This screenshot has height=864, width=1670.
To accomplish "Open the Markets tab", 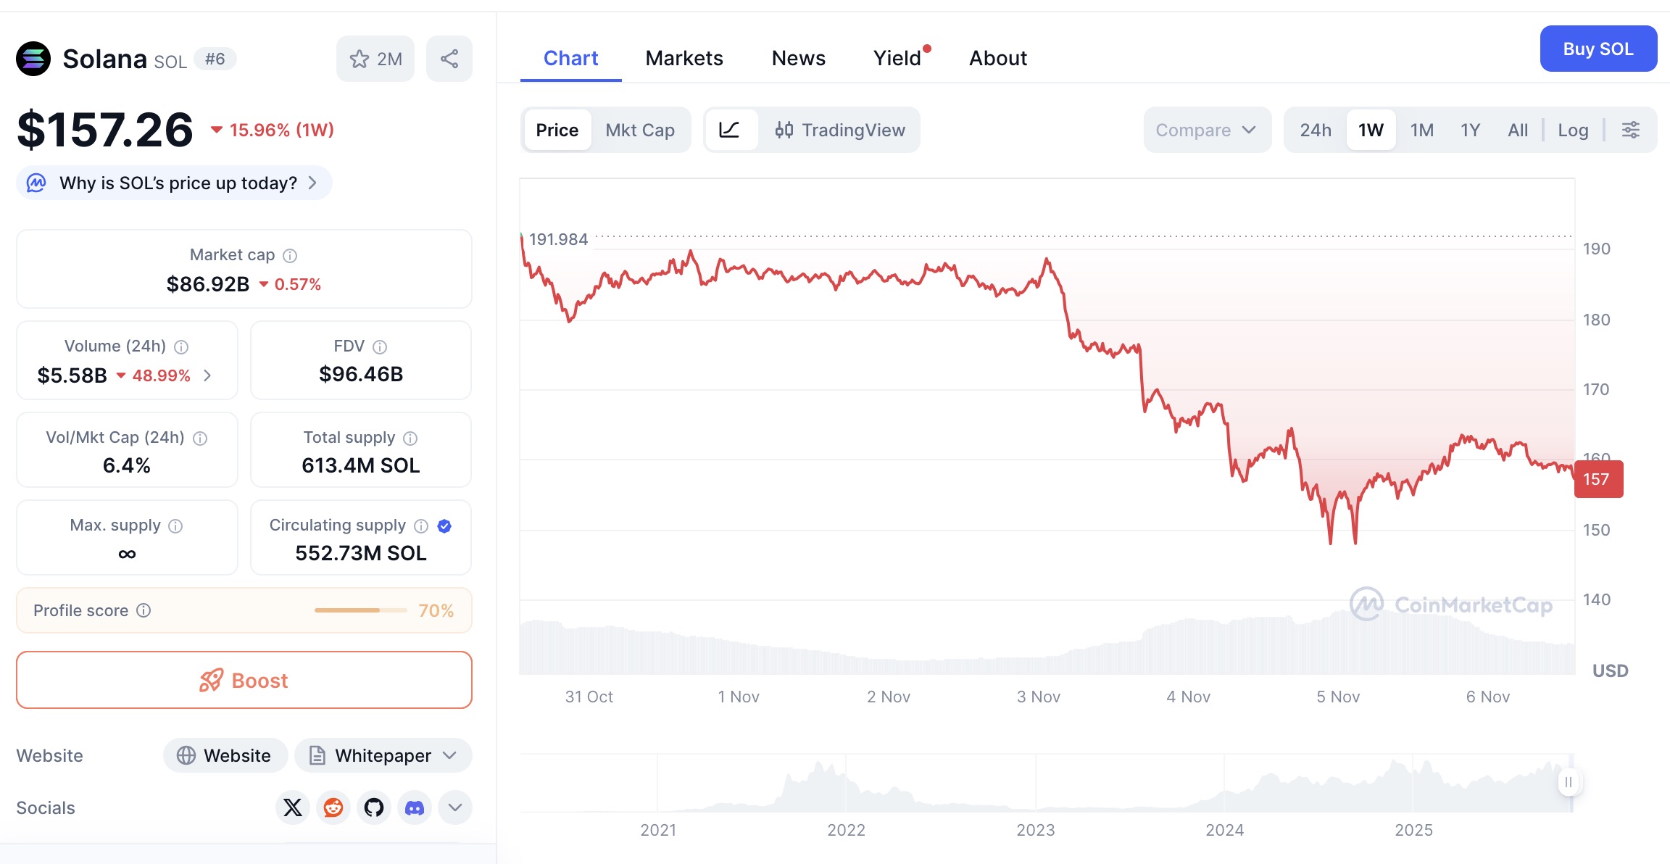I will point(684,58).
